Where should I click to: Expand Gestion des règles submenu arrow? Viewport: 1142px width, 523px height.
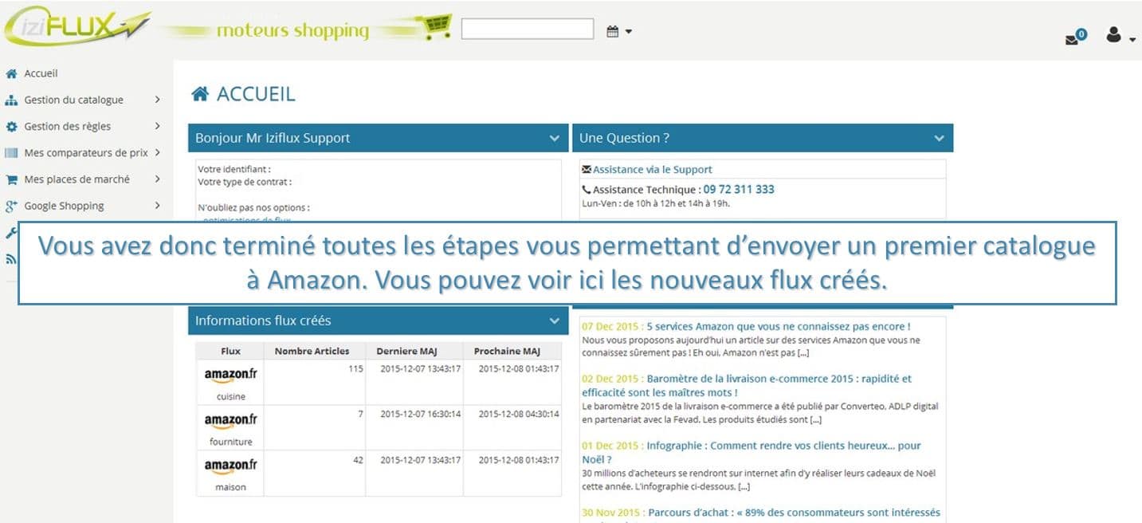pos(158,126)
